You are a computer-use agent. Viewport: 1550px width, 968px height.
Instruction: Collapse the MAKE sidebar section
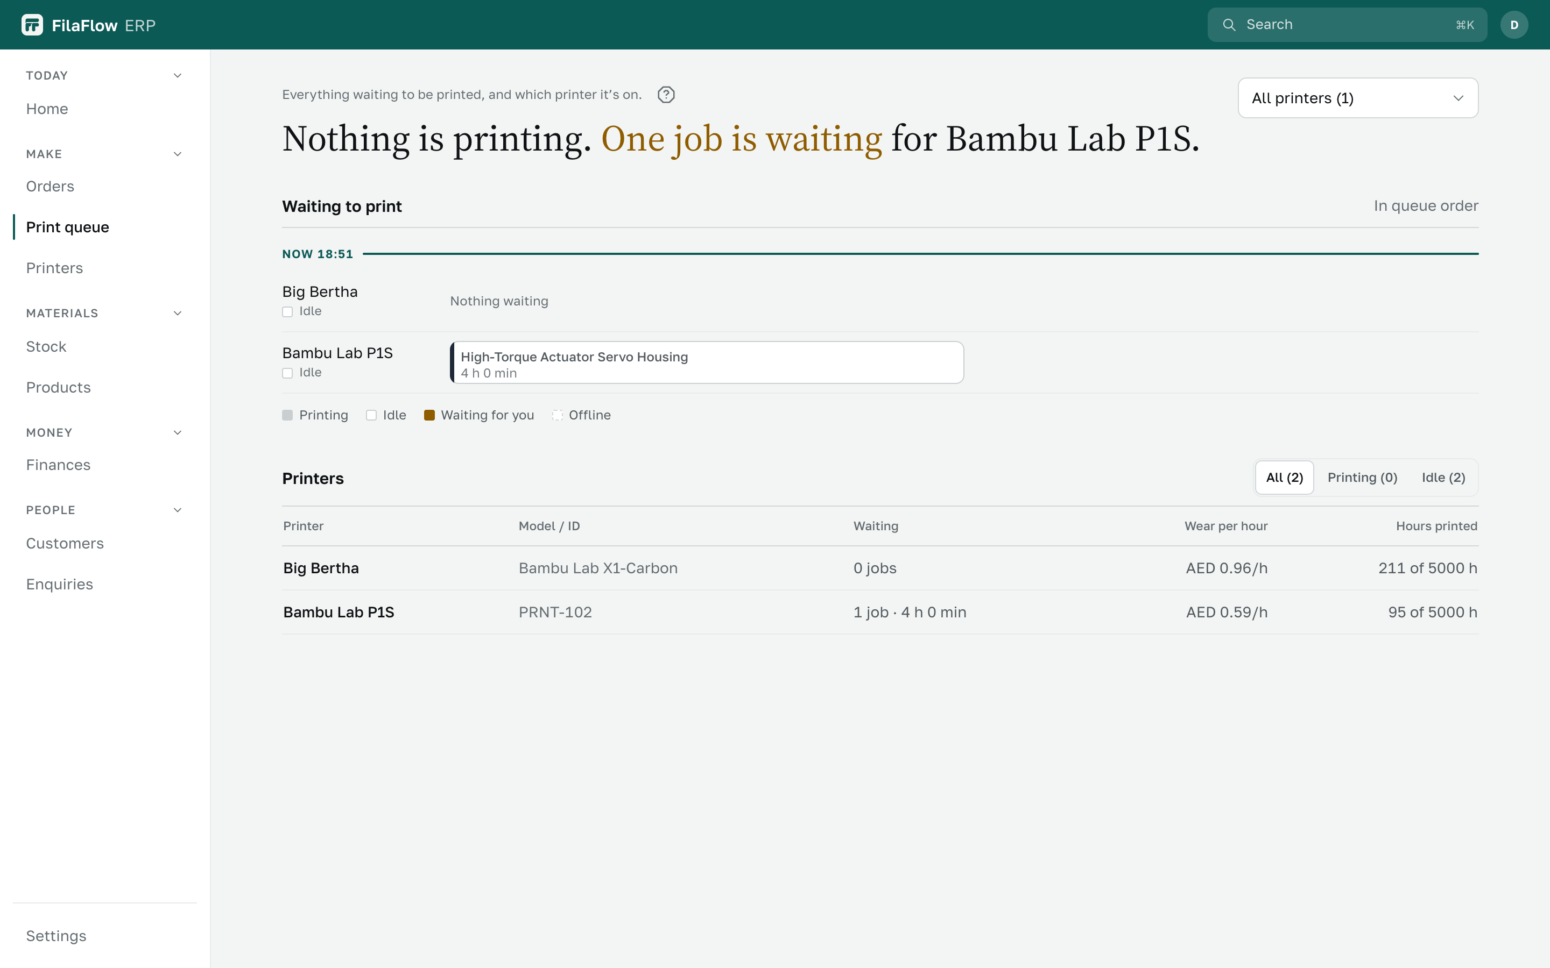tap(178, 154)
